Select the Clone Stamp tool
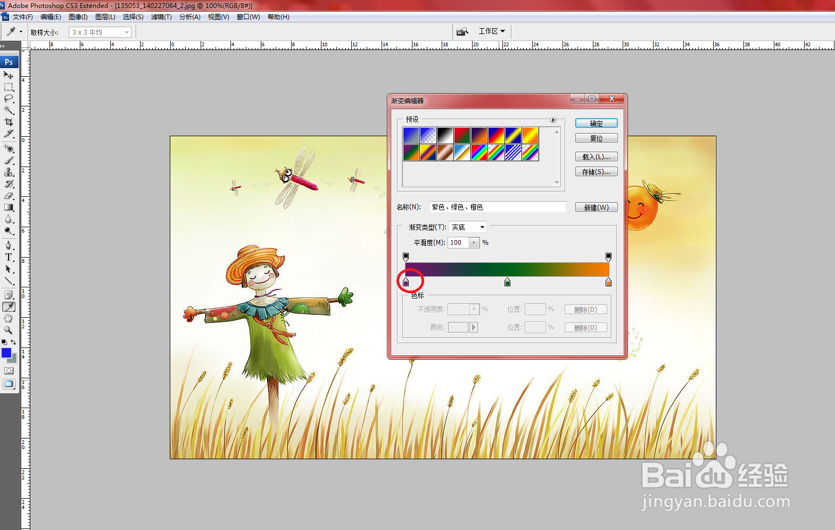 [9, 172]
